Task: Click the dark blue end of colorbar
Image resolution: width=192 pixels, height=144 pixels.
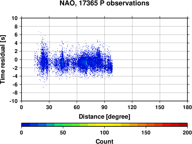Action: pyautogui.click(x=26, y=125)
